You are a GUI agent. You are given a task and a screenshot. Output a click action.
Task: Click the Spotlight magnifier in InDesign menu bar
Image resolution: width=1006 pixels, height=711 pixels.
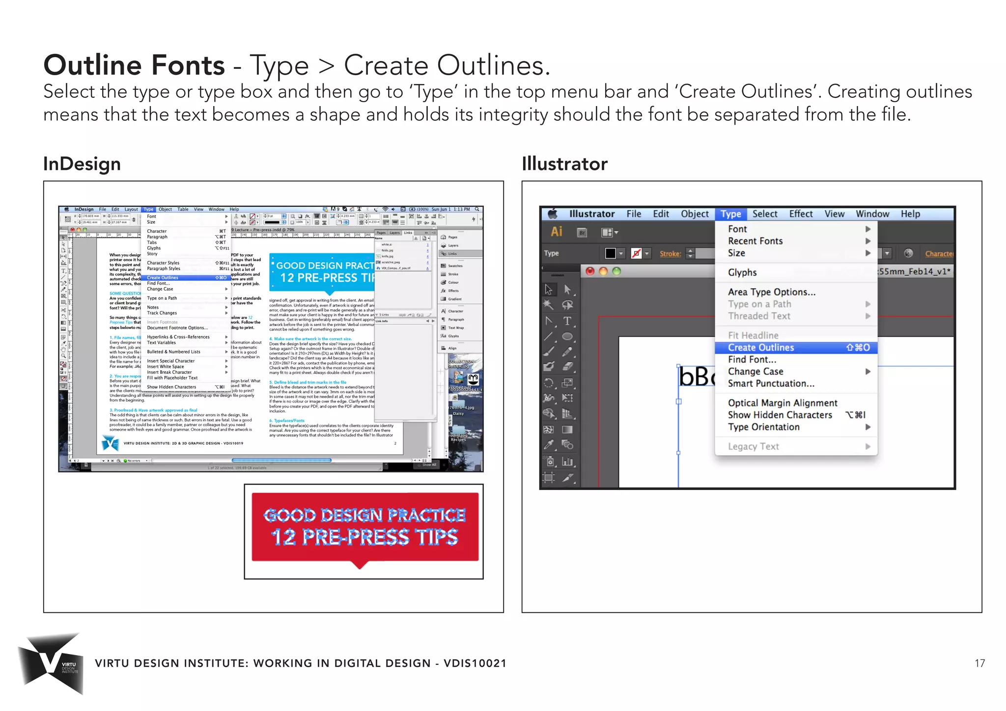click(476, 209)
